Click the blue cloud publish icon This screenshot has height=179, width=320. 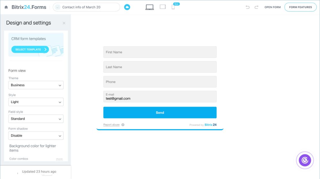pyautogui.click(x=127, y=7)
